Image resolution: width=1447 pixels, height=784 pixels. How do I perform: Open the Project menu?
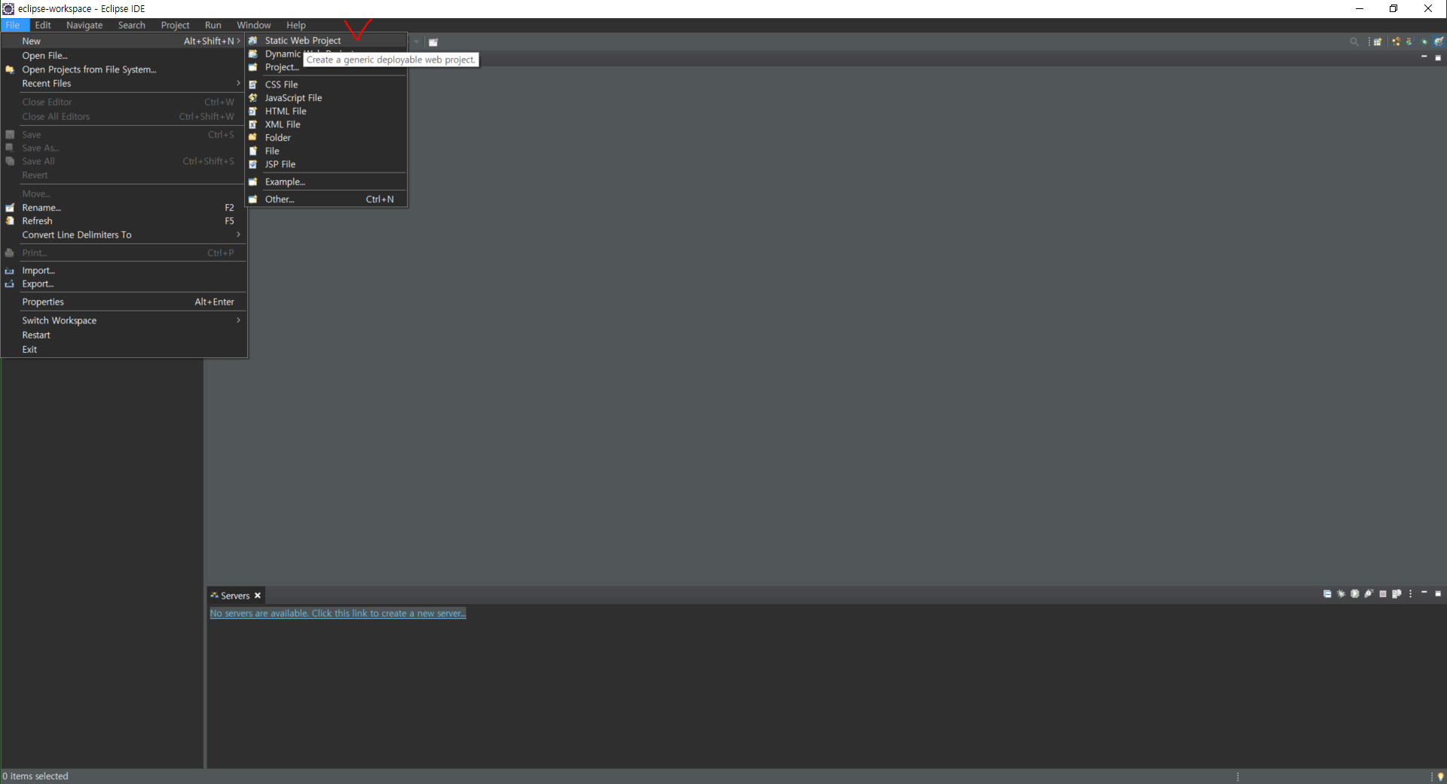point(175,25)
